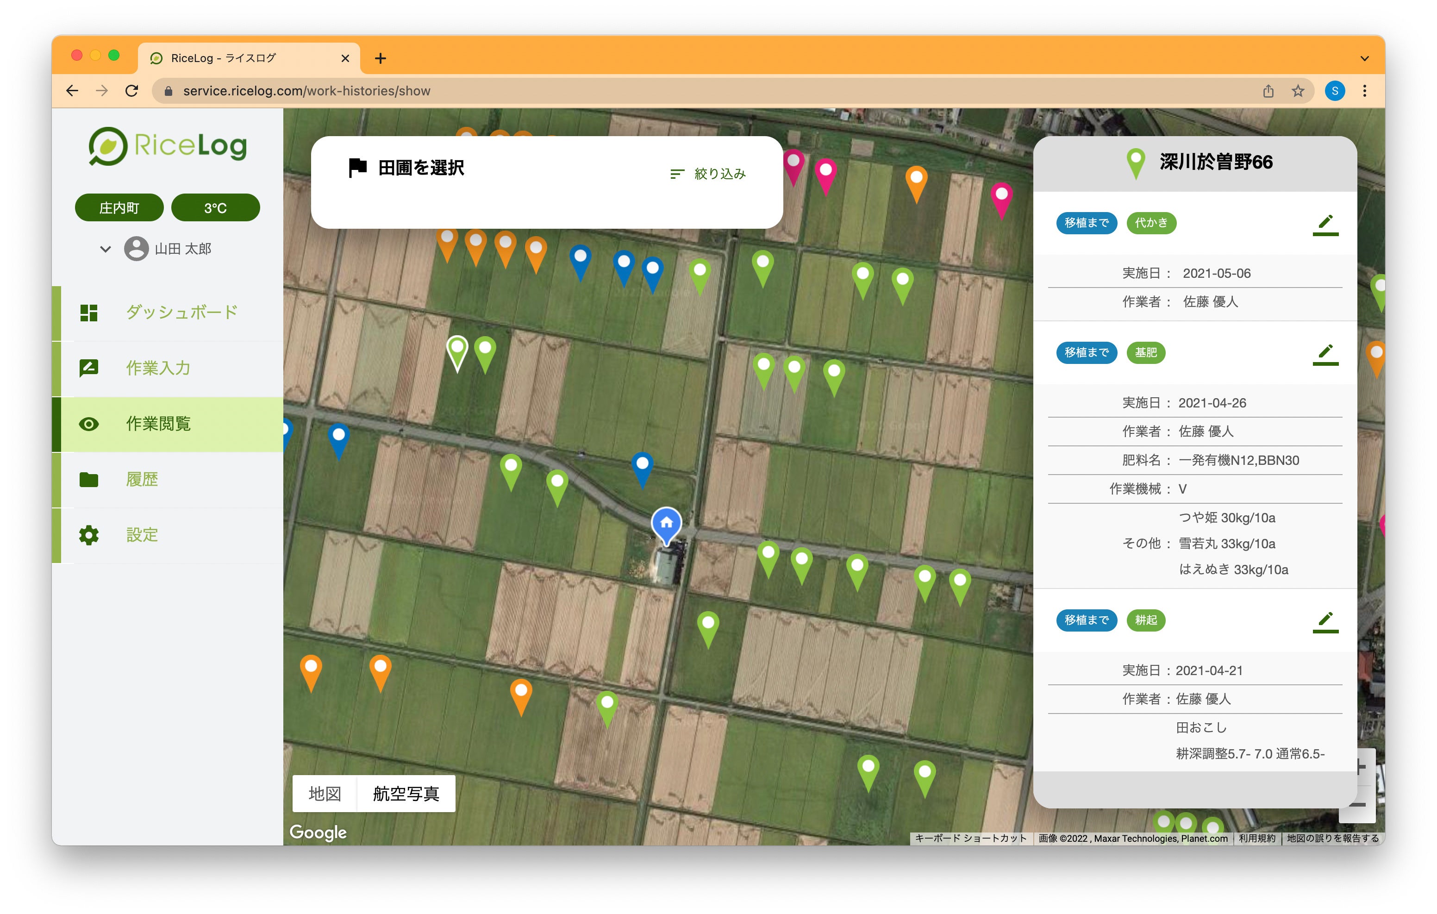
Task: Edit the 代かき work record
Action: (x=1325, y=225)
